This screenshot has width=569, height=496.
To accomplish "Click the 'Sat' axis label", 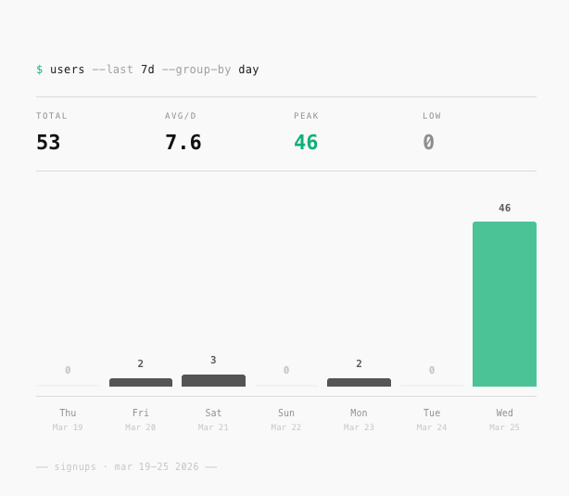I will 213,413.
